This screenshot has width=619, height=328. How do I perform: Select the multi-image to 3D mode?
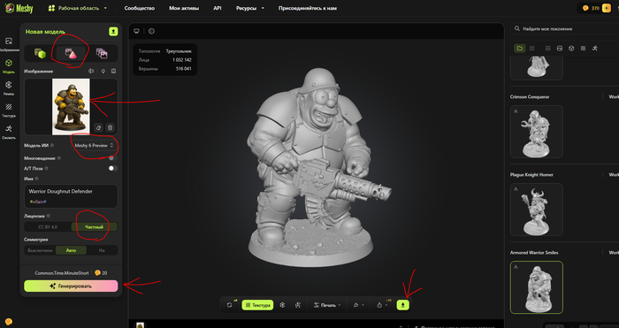tap(102, 53)
